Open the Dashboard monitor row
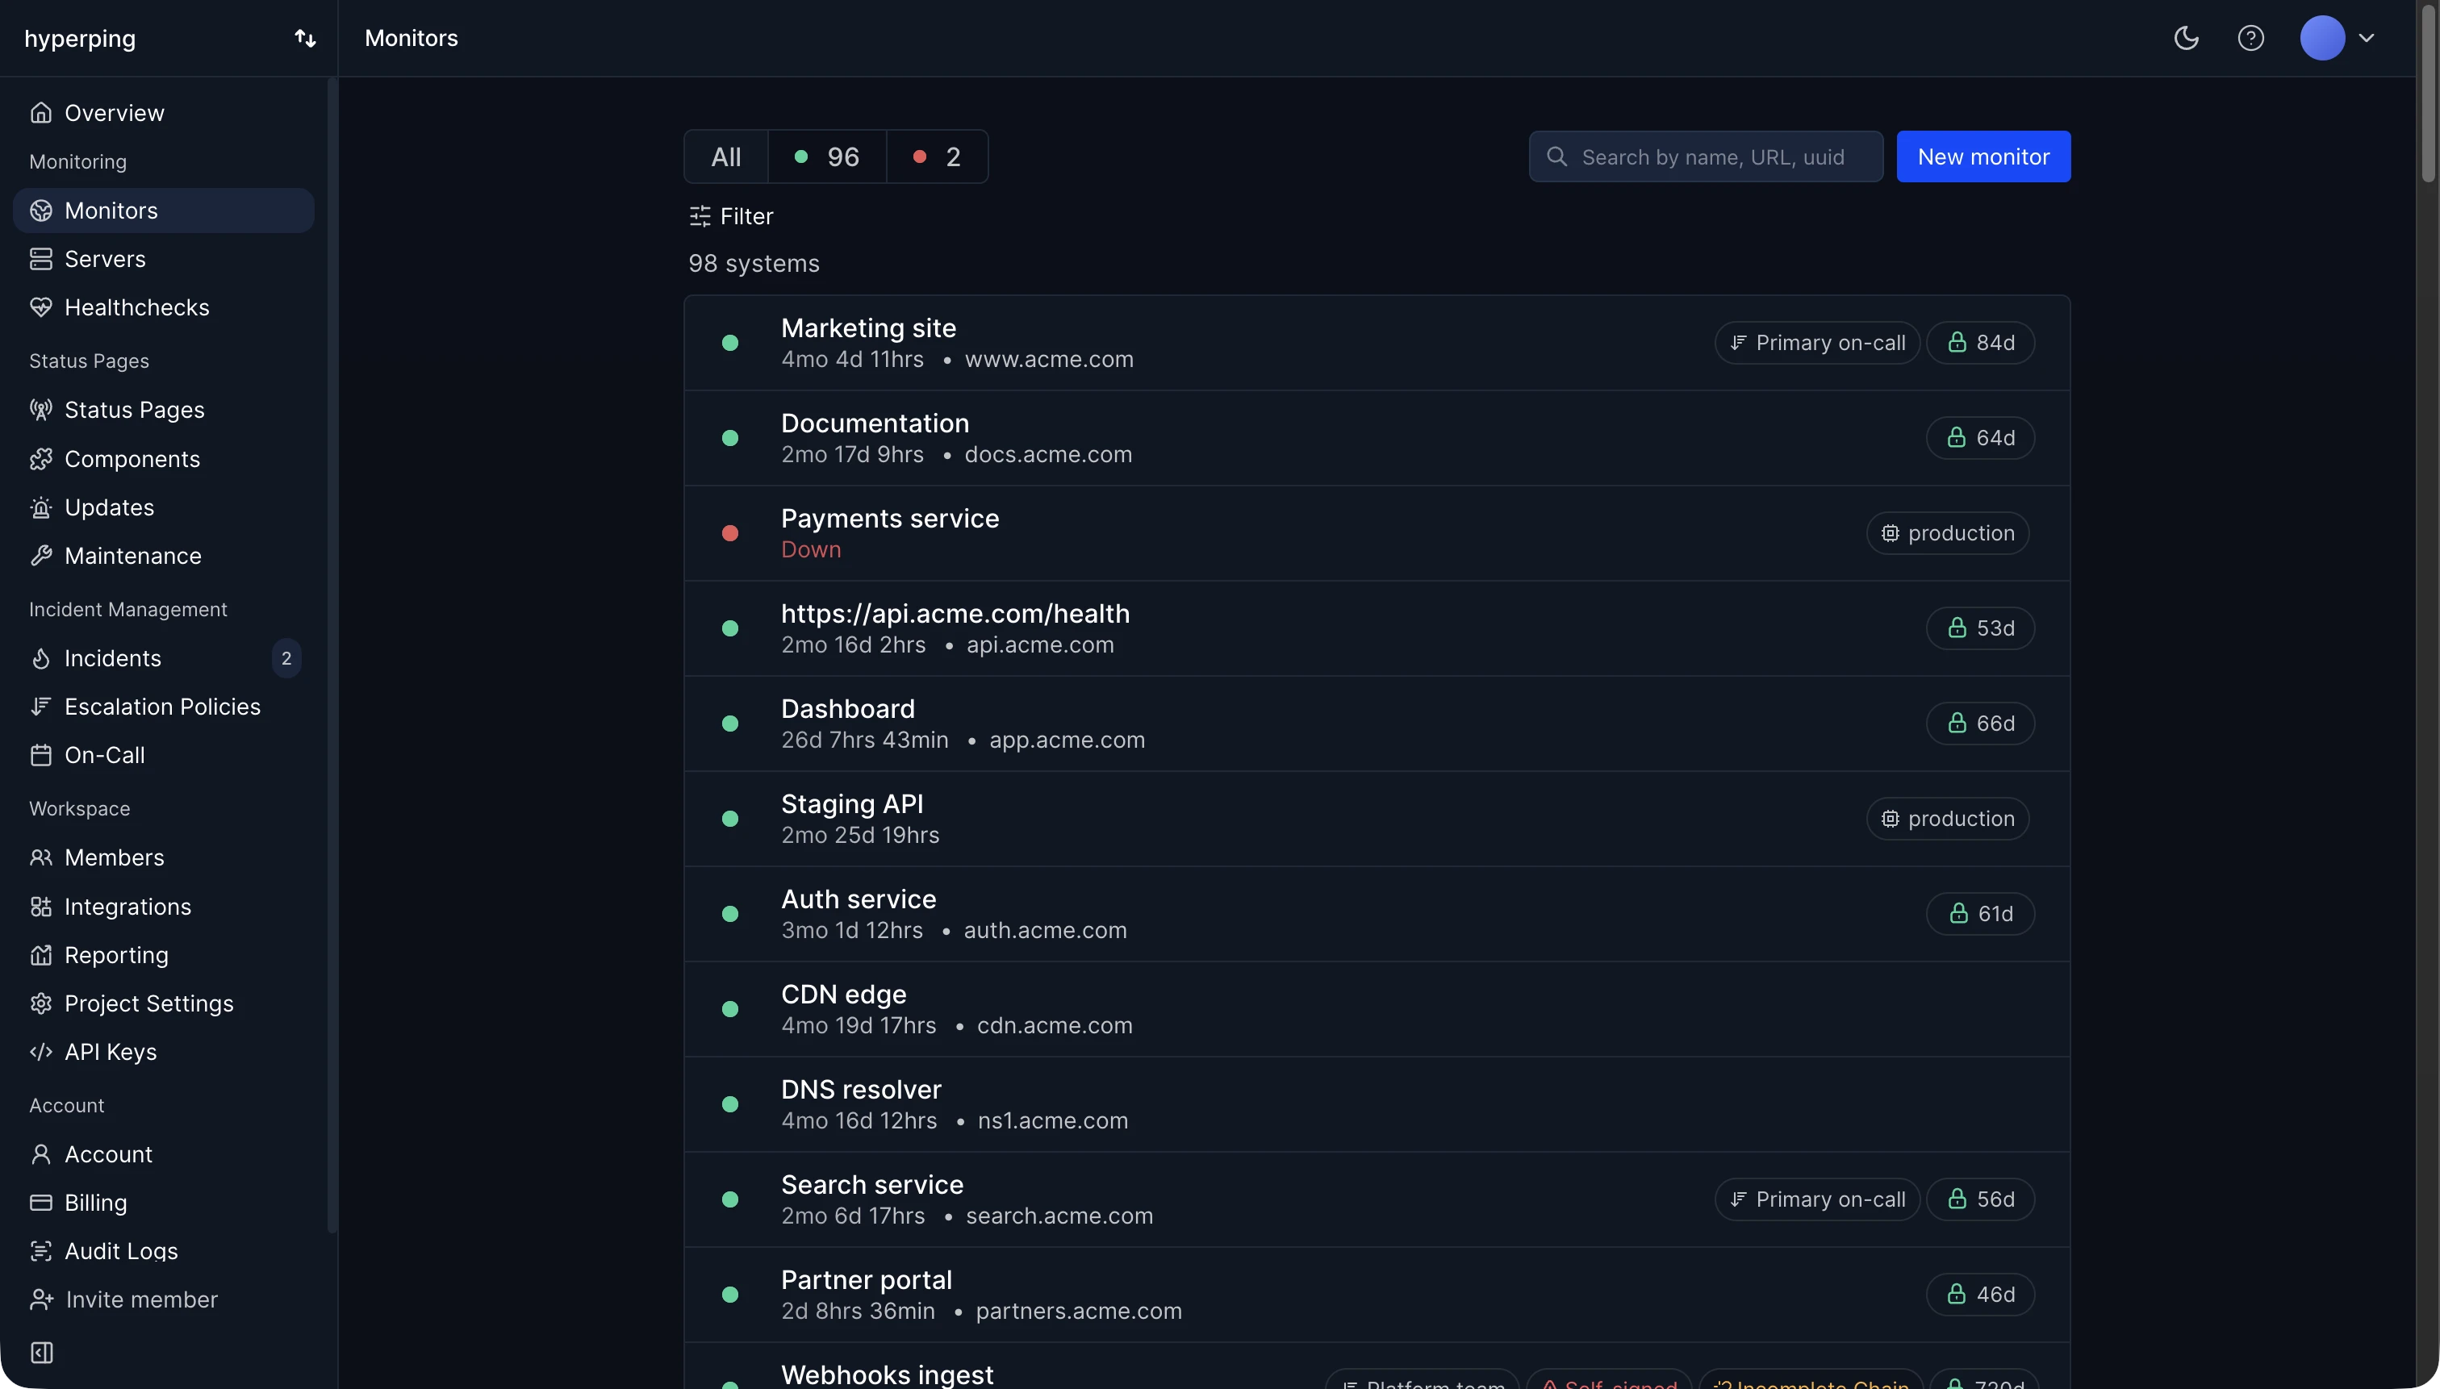2440x1389 pixels. click(x=1377, y=723)
